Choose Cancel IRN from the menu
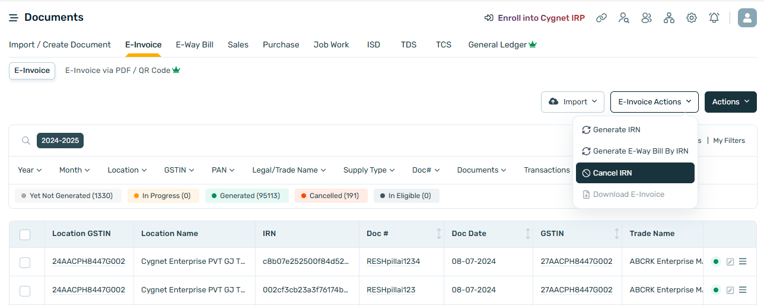The image size is (764, 306). [x=635, y=173]
